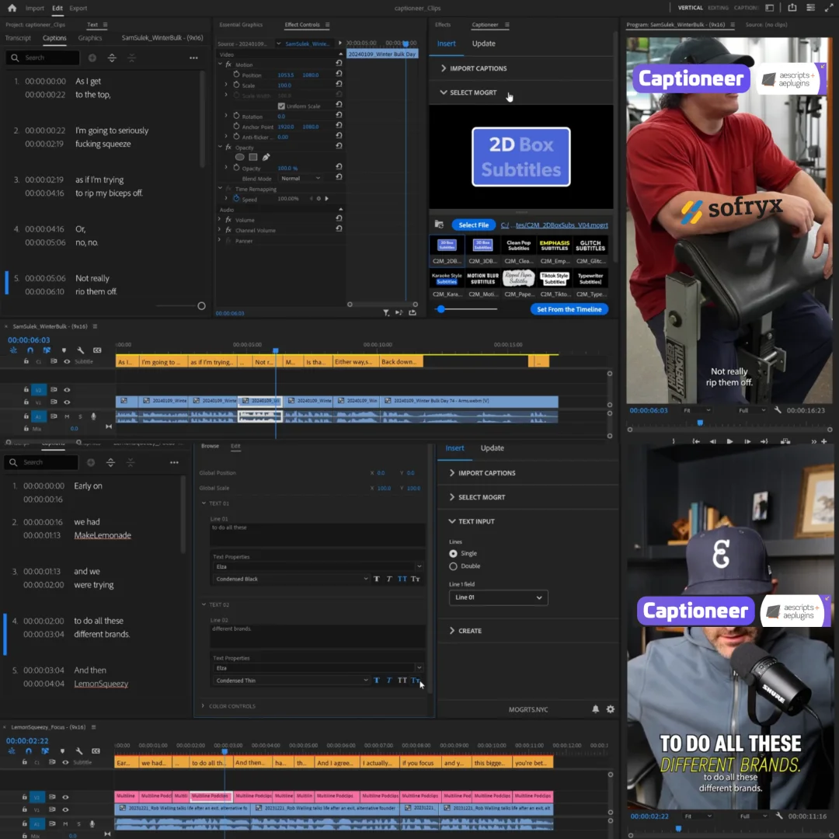This screenshot has width=839, height=839.
Task: Open the Transcript tab in Text panel
Action: [18, 38]
